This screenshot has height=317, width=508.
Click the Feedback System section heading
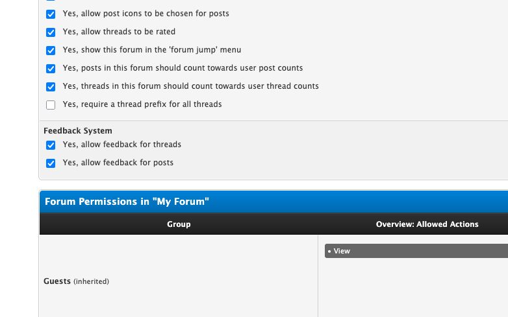[78, 130]
